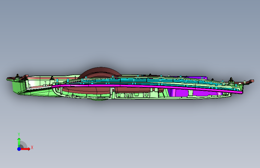The image size is (260, 168).
Task: Select the cyan board layer of the assembly
Action: [x=149, y=81]
